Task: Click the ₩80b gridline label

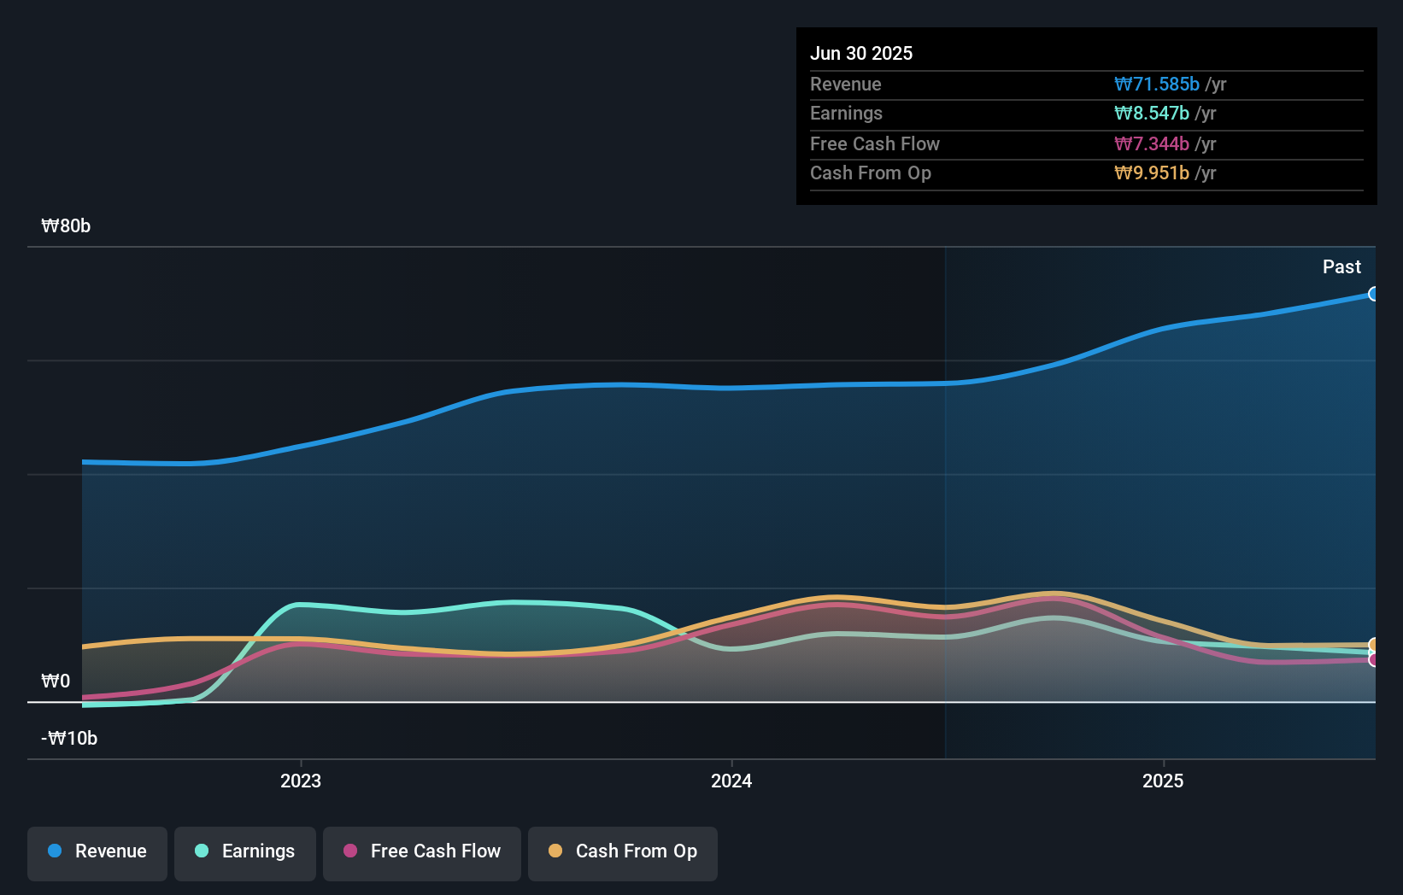Action: click(x=66, y=225)
